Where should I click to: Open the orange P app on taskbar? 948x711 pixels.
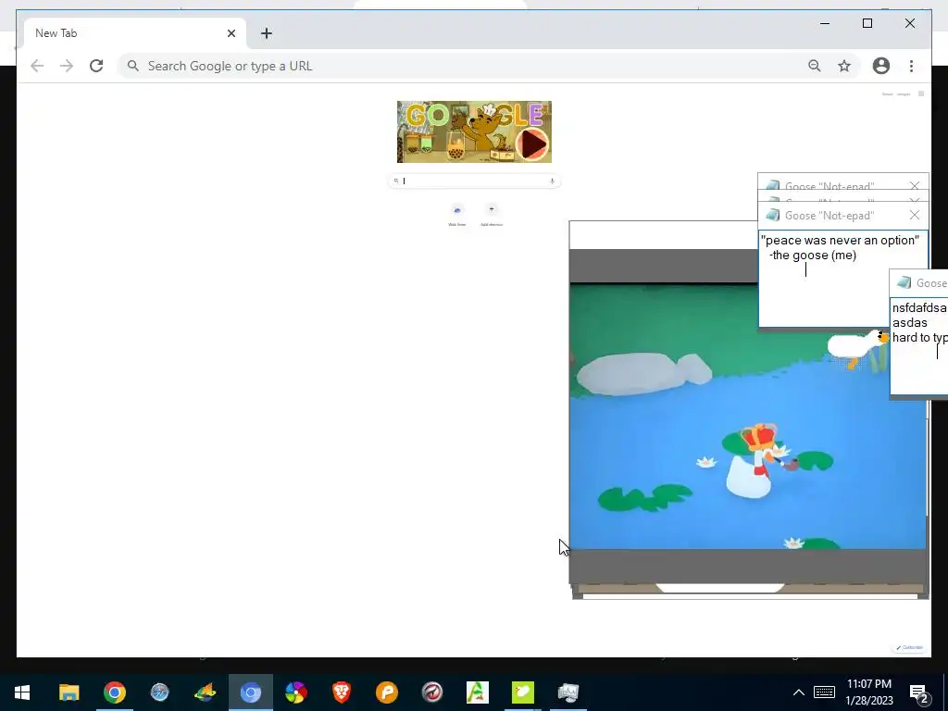[386, 692]
